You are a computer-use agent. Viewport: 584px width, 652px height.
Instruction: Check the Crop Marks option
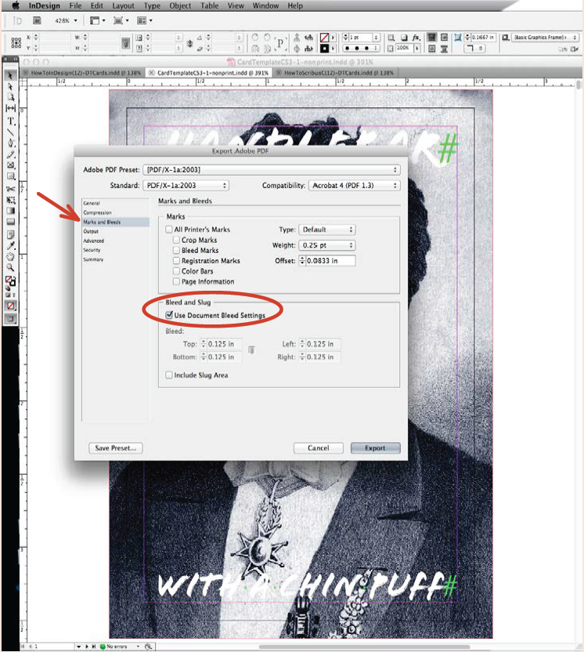point(176,240)
